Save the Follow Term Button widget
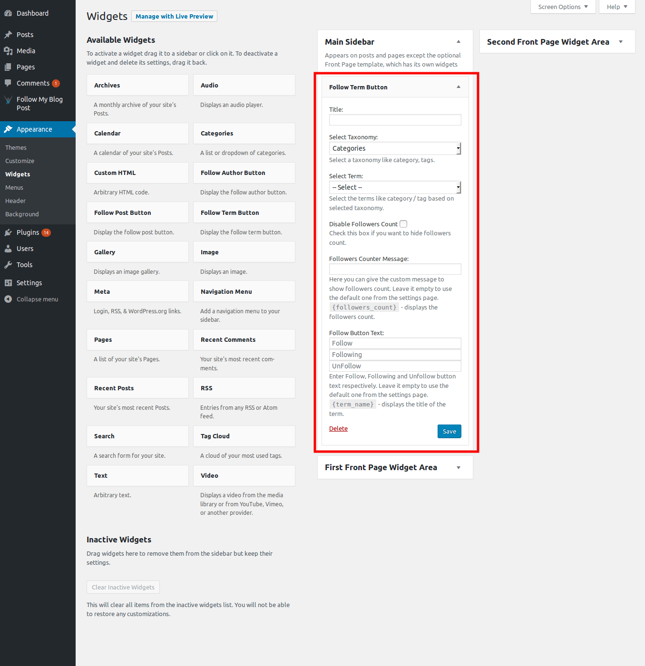 coord(449,431)
